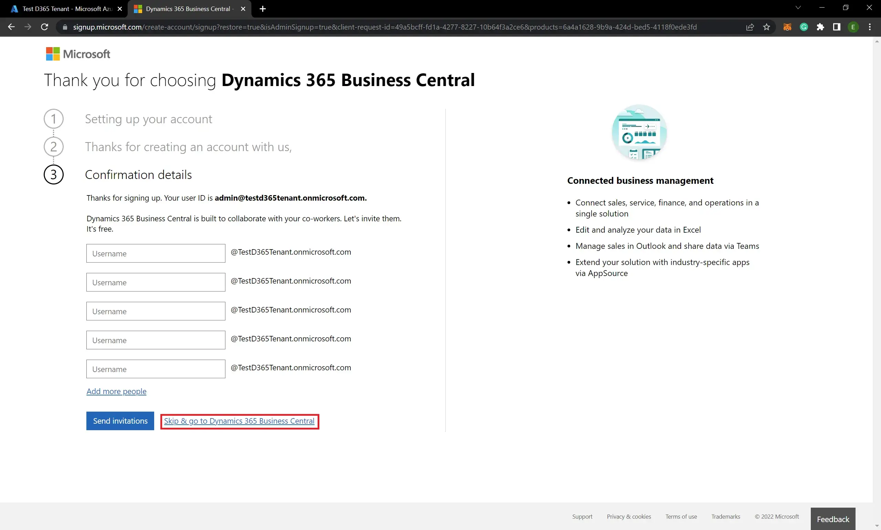The width and height of the screenshot is (881, 530).
Task: Click the Add more people link
Action: (116, 391)
